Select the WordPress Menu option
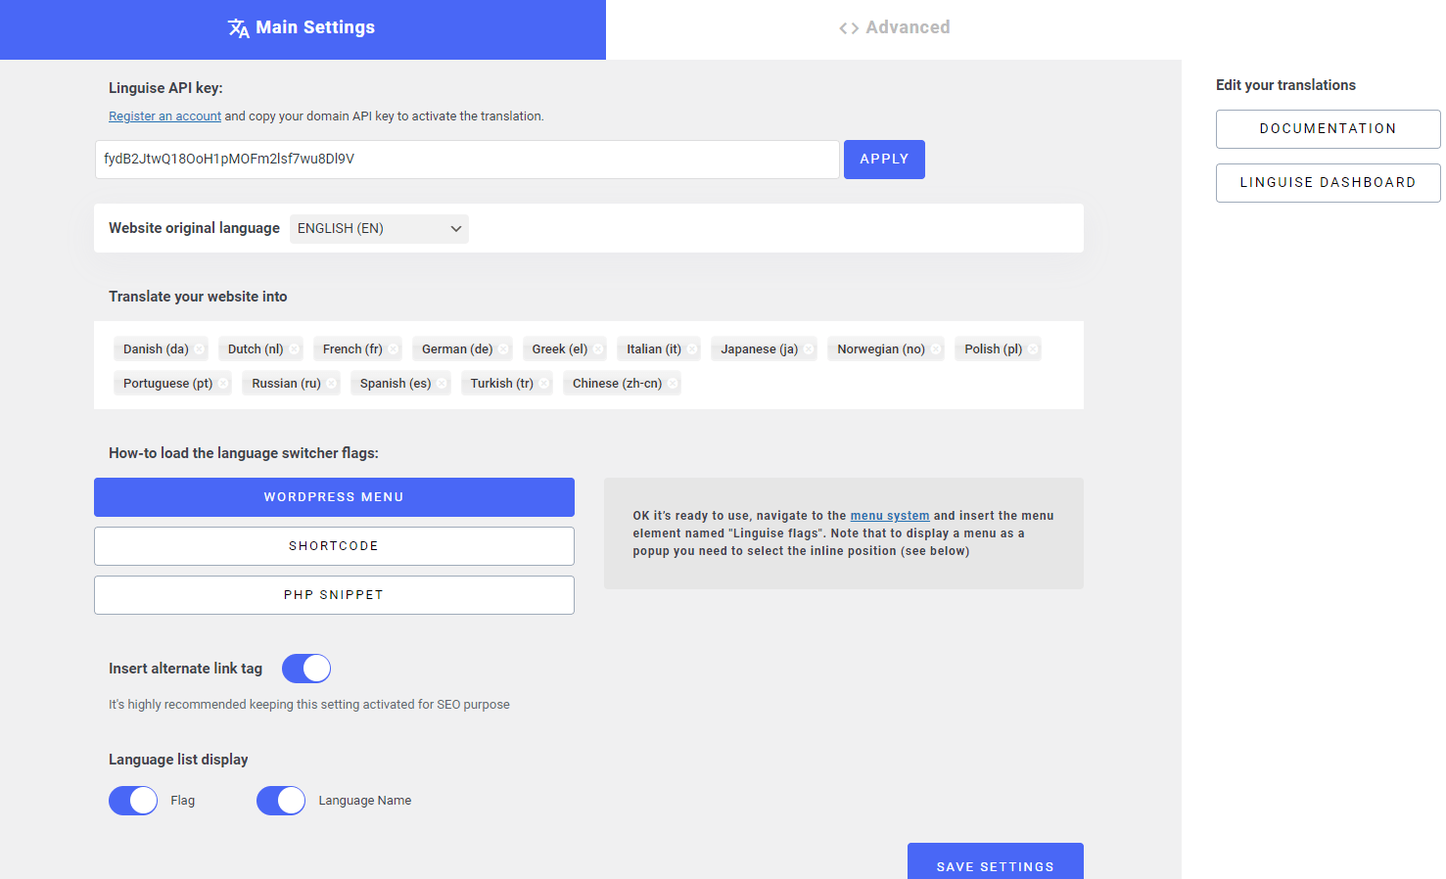 coord(334,497)
